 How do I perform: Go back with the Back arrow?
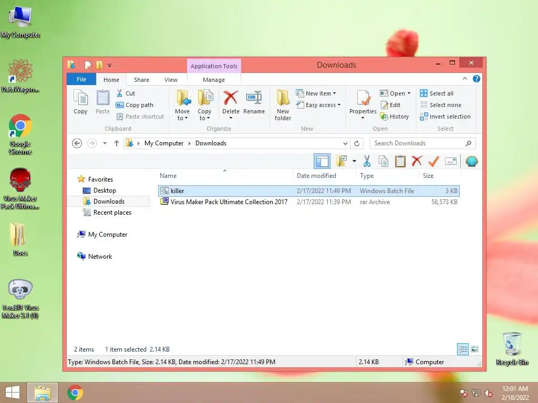click(x=77, y=143)
